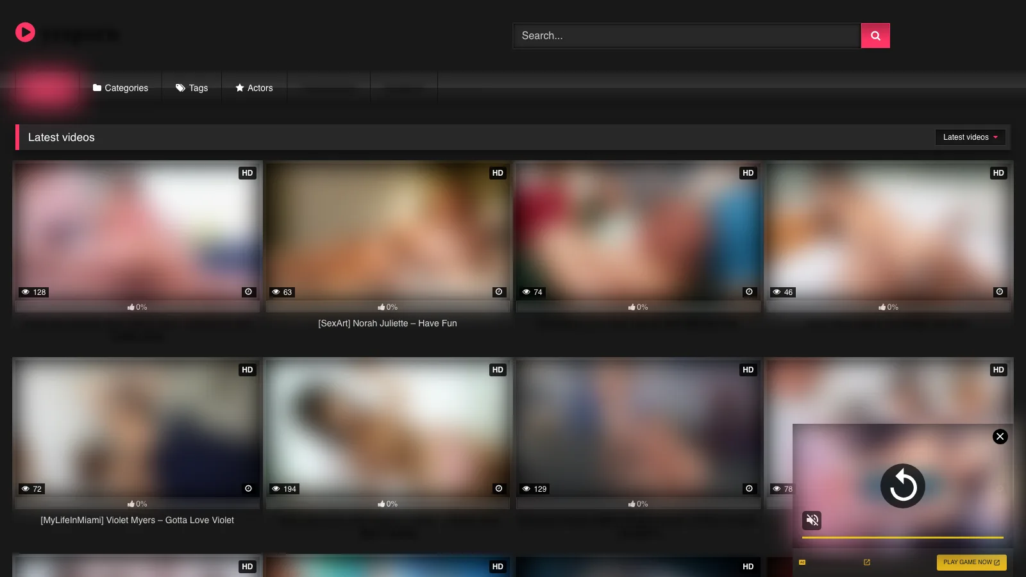Click the eye icon showing 128 views
This screenshot has height=577, width=1026.
[26, 292]
